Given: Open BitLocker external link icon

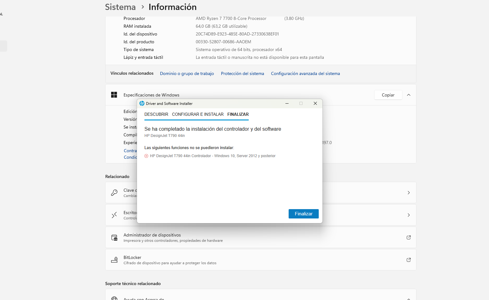Looking at the screenshot, I should tap(409, 260).
